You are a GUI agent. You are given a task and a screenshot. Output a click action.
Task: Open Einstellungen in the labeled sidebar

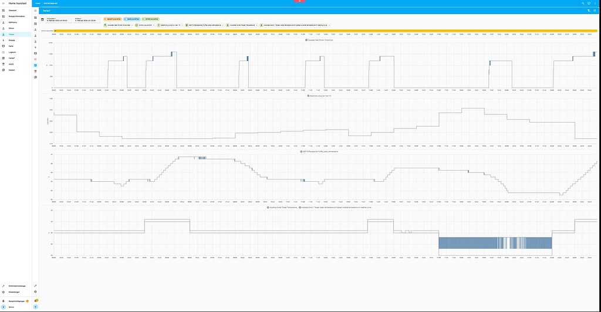(x=16, y=292)
